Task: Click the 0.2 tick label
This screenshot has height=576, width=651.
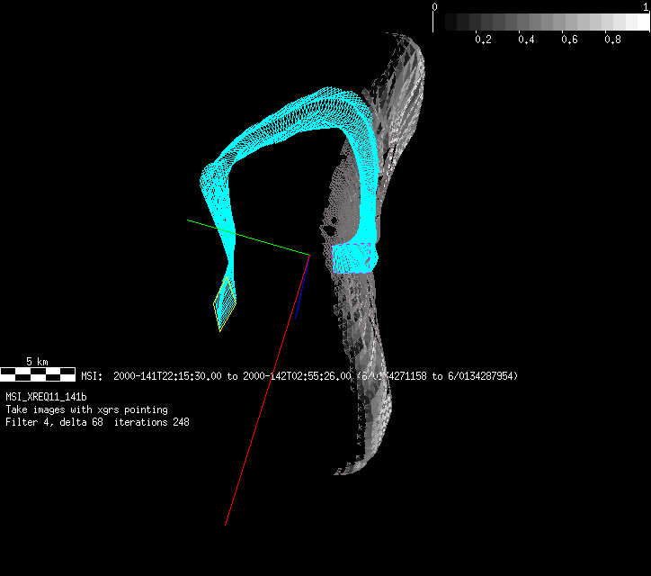Action: click(483, 40)
